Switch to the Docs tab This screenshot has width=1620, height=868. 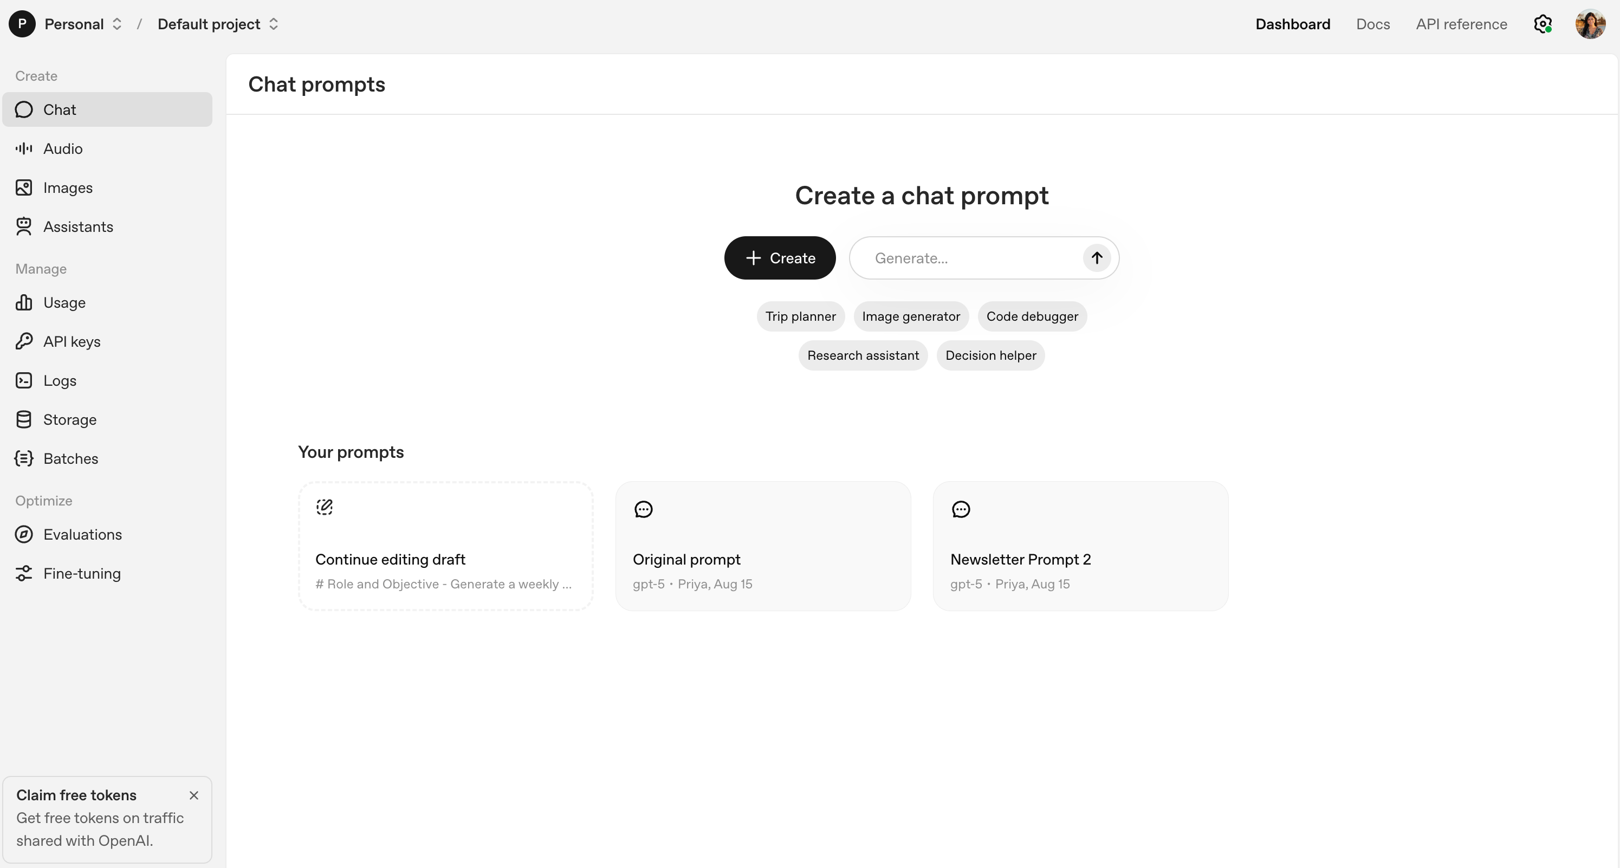1372,24
